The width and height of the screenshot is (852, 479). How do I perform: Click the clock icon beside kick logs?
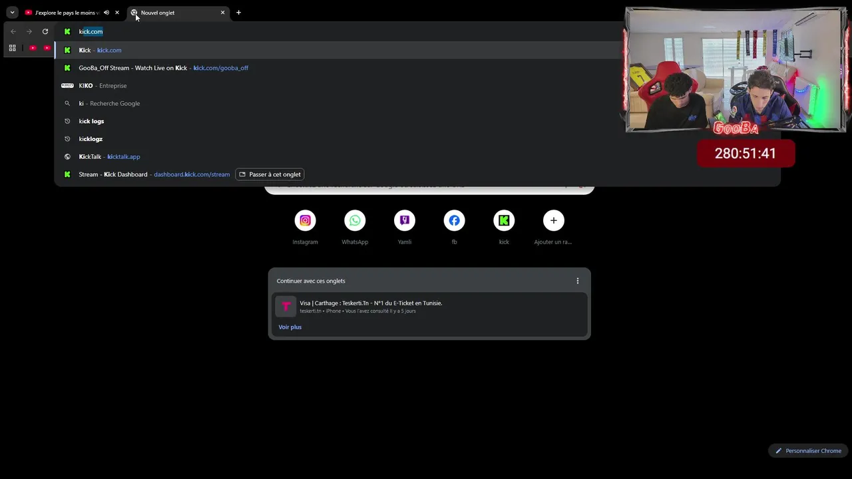67,121
